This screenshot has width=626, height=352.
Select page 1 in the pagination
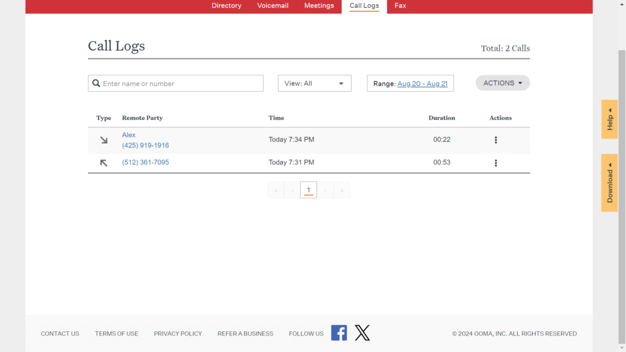(x=309, y=190)
